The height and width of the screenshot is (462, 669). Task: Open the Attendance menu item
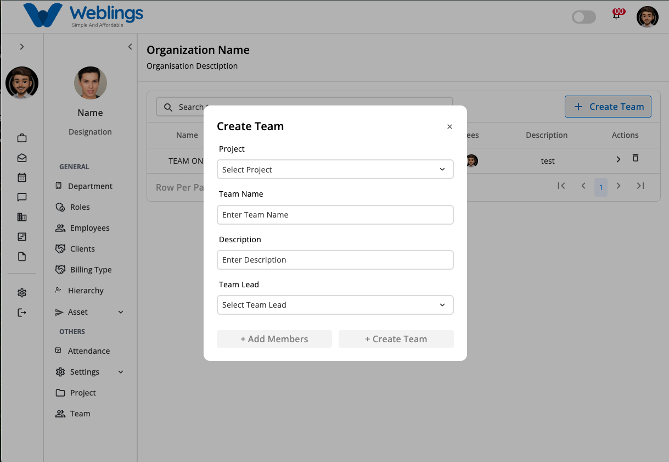click(x=82, y=351)
